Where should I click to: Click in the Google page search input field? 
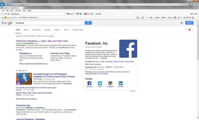coord(50,23)
